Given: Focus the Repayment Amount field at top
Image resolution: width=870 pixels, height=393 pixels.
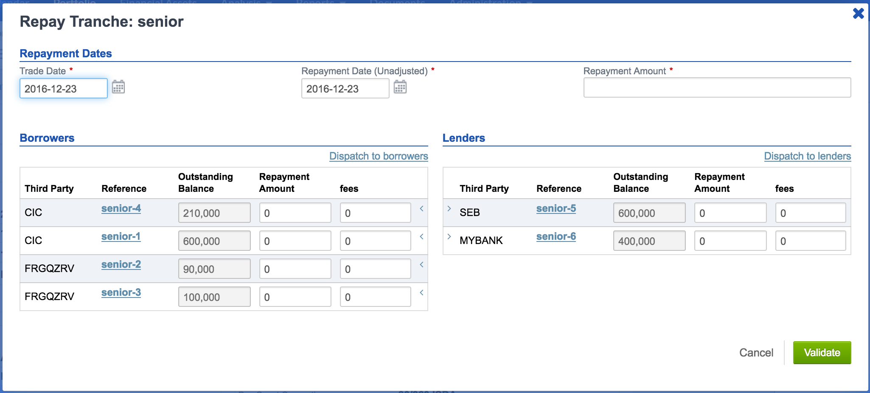Looking at the screenshot, I should pyautogui.click(x=717, y=88).
